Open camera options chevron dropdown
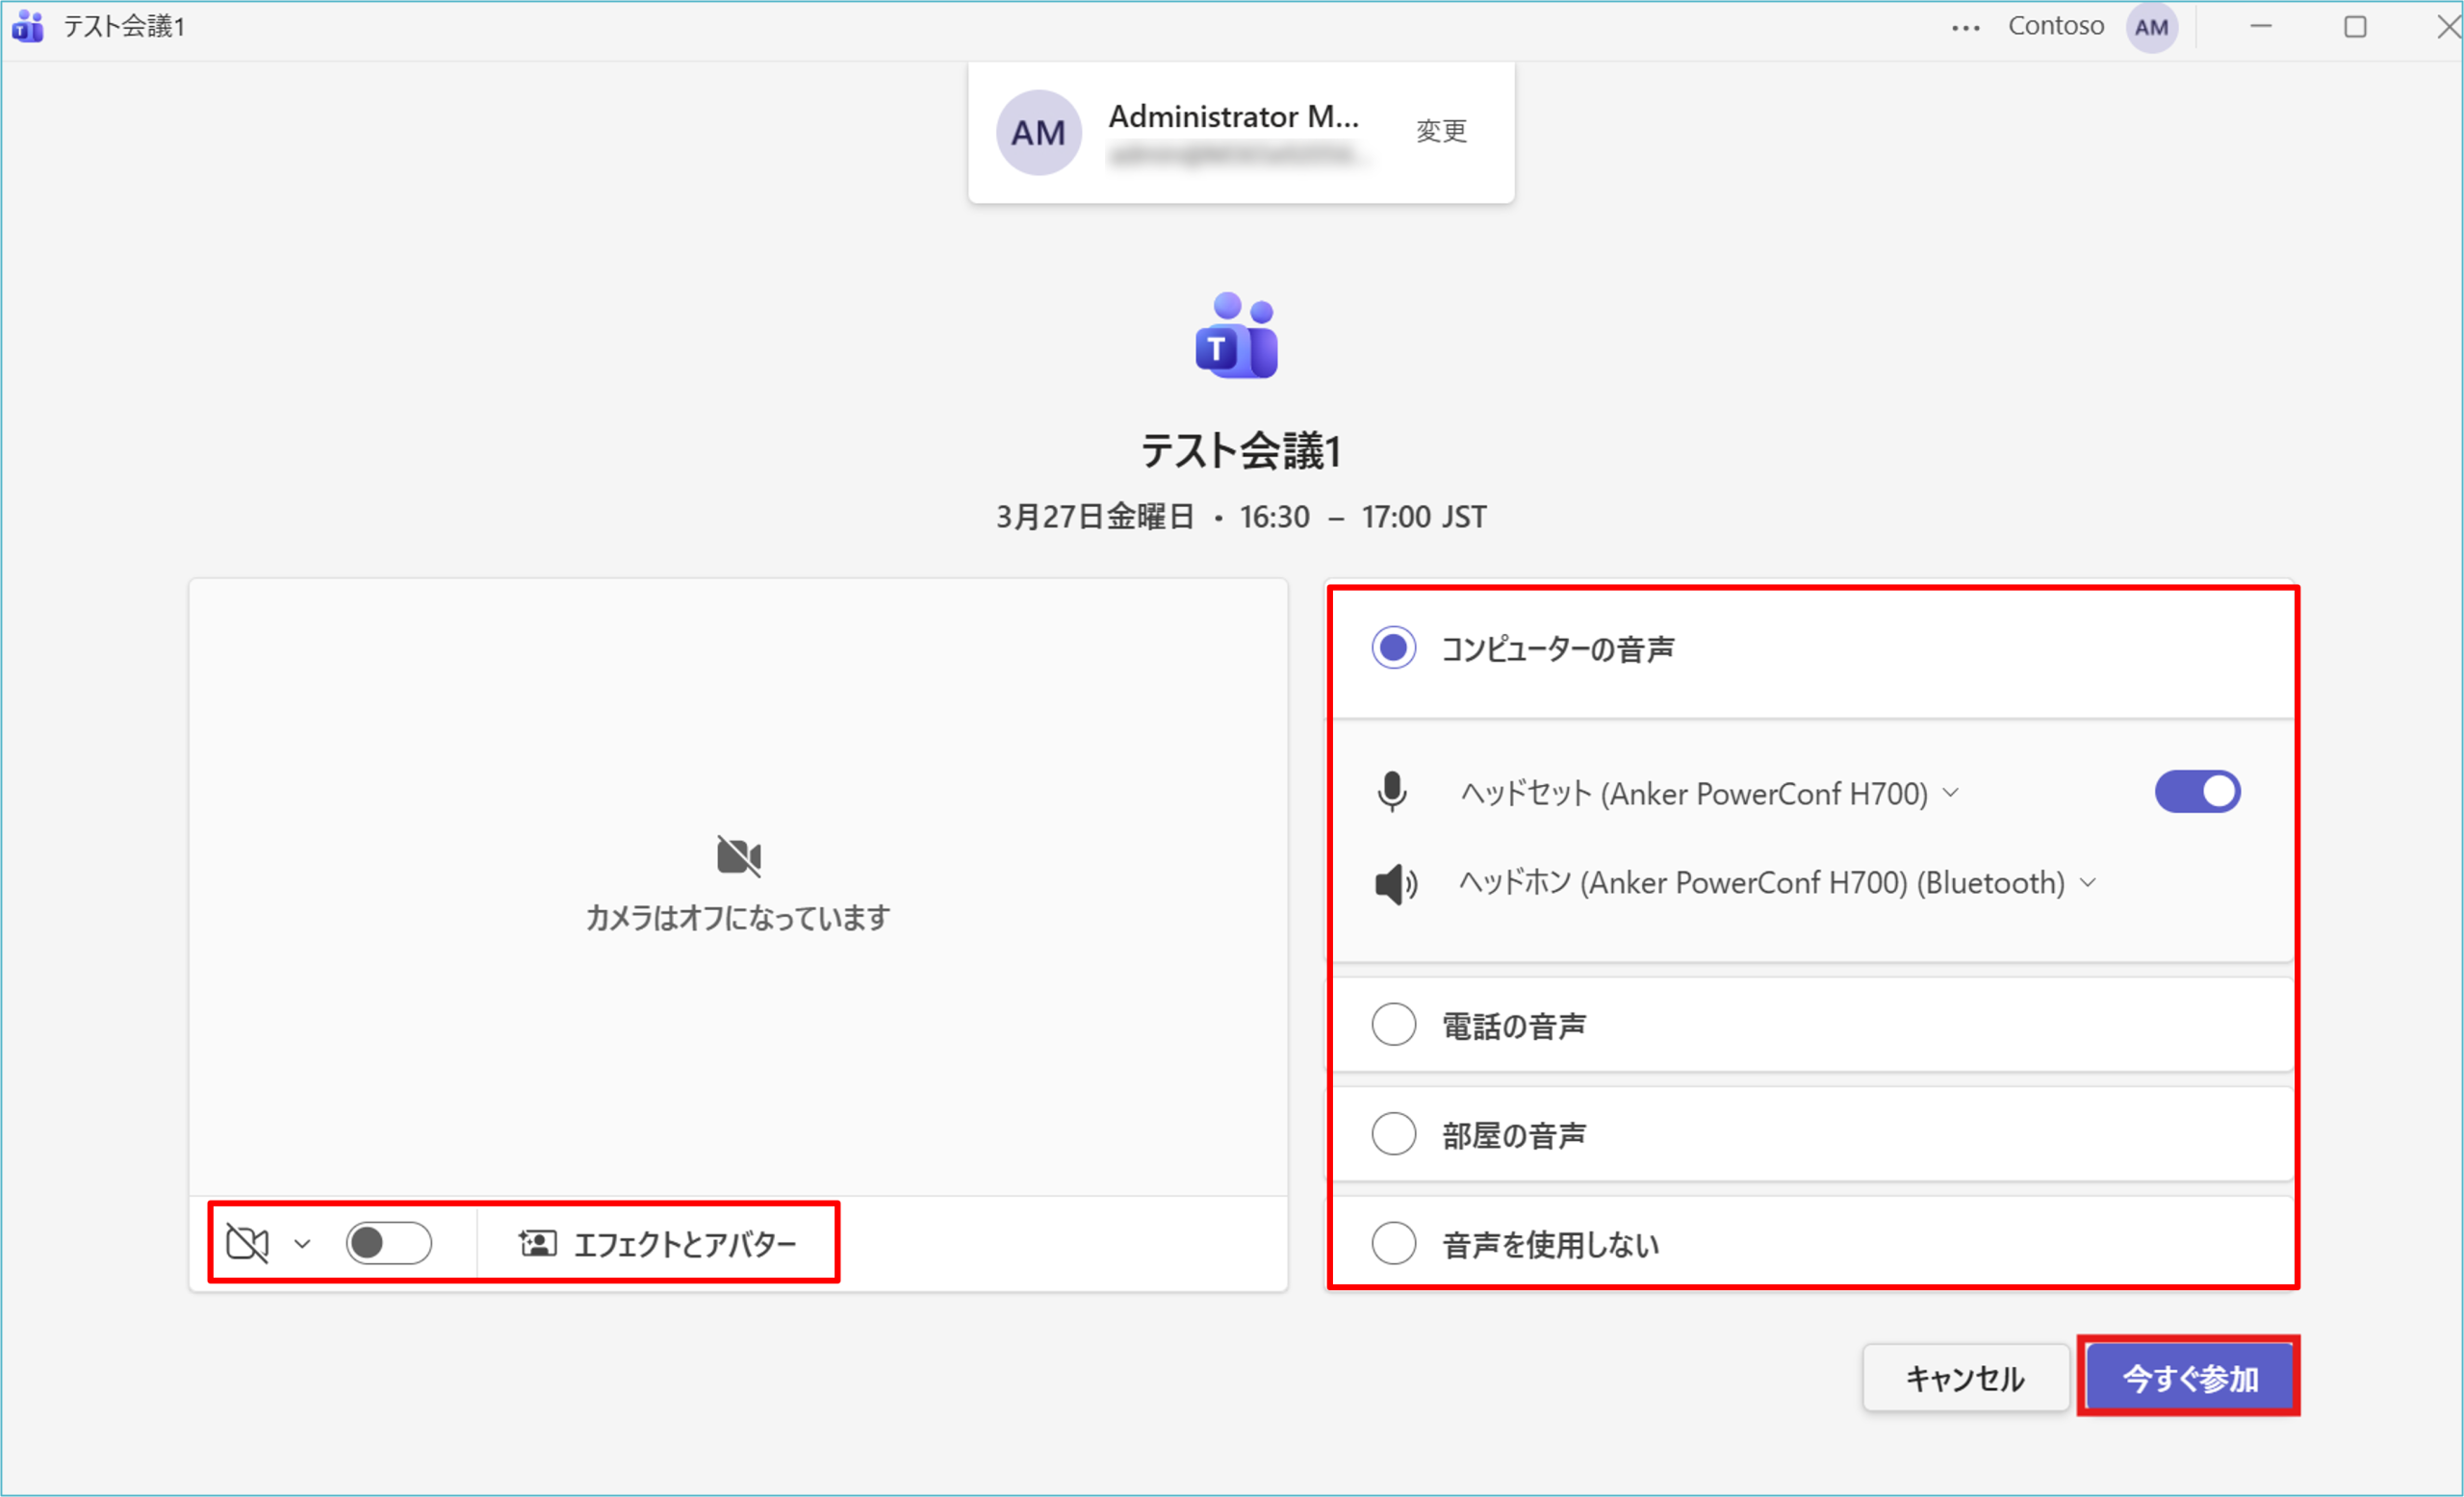Viewport: 2464px width, 1497px height. [302, 1244]
